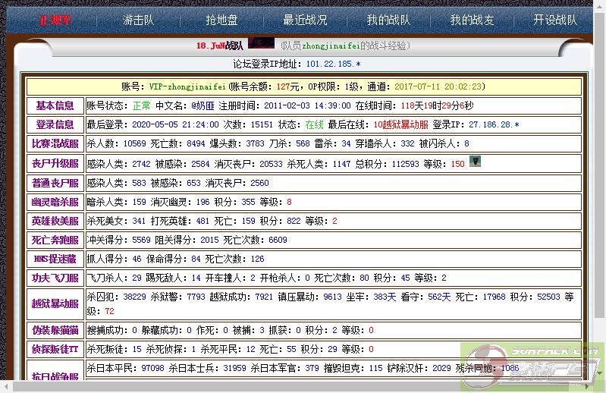
Task: Select the 幽灵暗杀服 server label
Action: tap(55, 202)
